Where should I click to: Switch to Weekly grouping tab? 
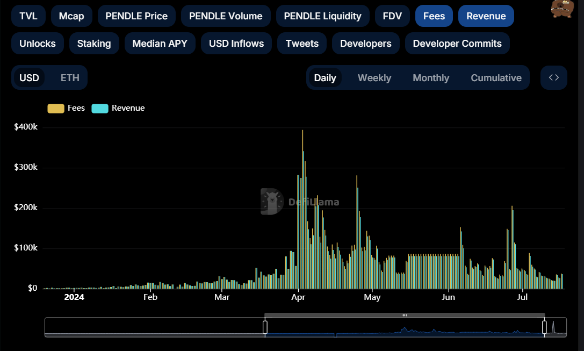374,78
